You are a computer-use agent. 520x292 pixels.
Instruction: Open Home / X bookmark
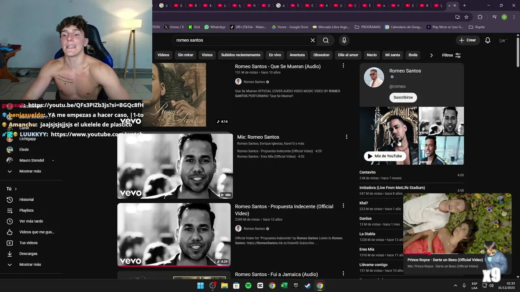click(174, 27)
